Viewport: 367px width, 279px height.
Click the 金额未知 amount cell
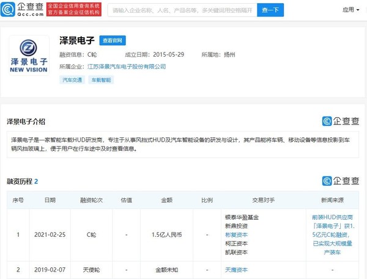166,270
